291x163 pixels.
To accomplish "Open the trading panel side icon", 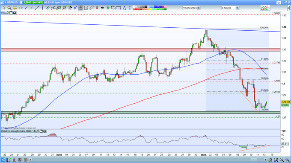I will pyautogui.click(x=289, y=8).
